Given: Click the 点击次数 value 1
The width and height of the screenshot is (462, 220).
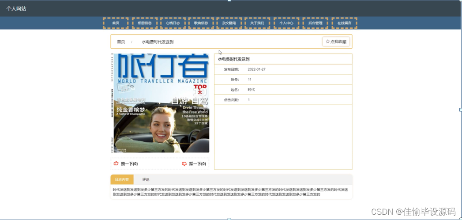Looking at the screenshot, I should click(249, 100).
